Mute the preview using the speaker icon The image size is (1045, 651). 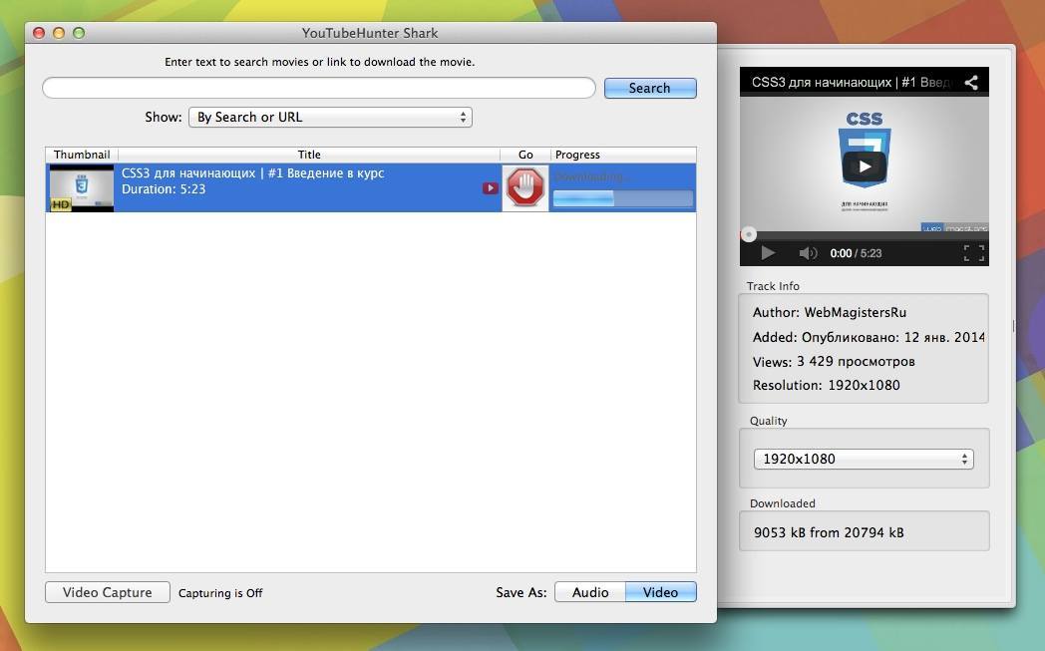click(808, 253)
